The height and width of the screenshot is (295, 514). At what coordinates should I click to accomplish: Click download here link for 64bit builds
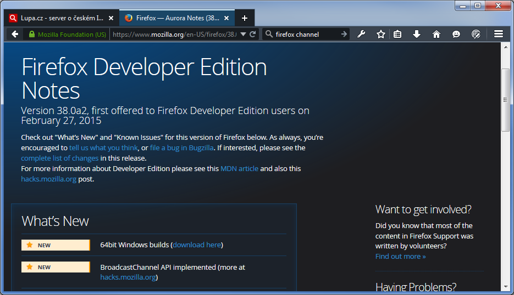click(197, 245)
